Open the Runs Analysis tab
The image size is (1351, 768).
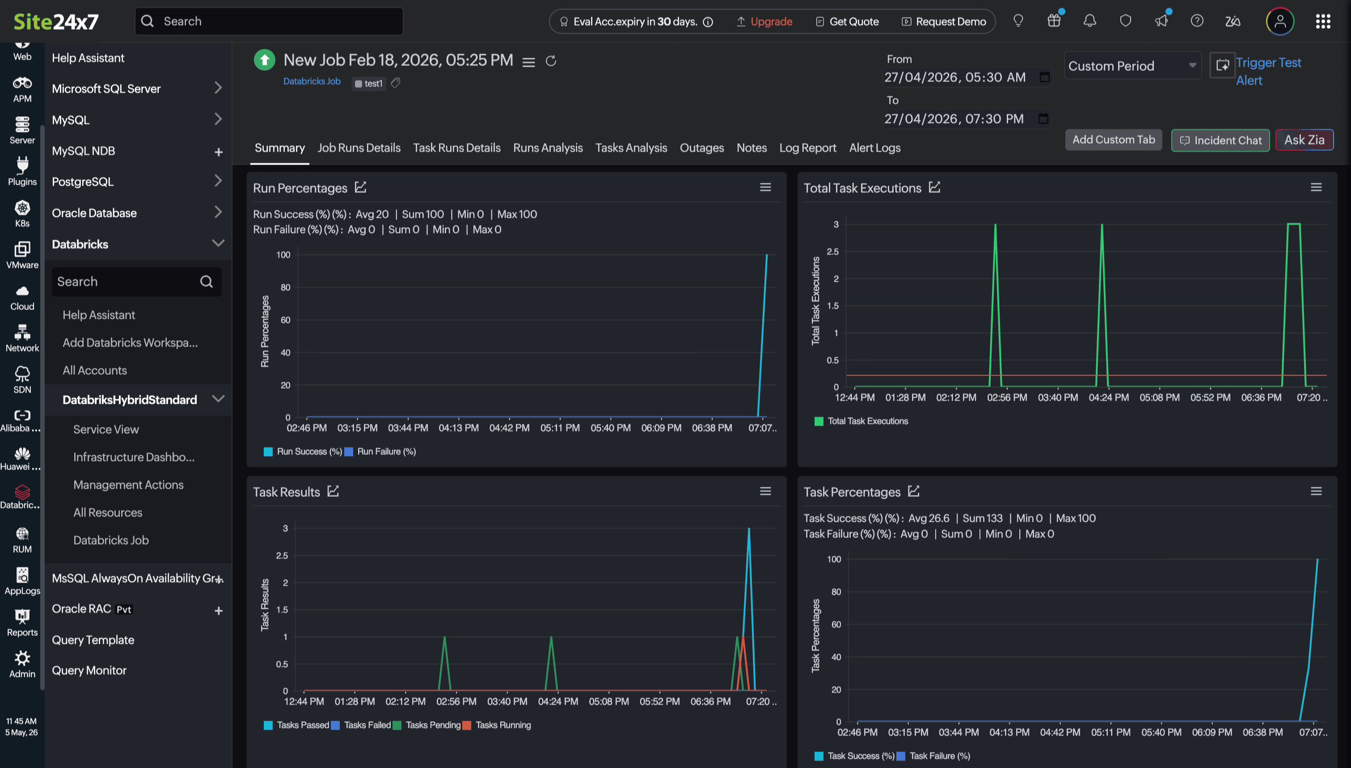click(548, 148)
